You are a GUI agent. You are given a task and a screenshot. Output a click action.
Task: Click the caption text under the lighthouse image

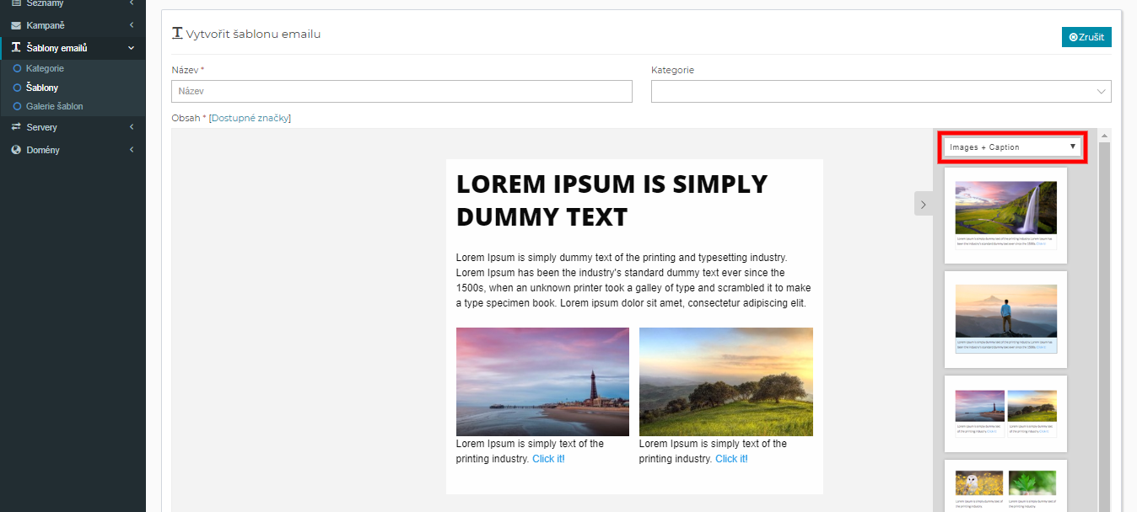tap(531, 451)
